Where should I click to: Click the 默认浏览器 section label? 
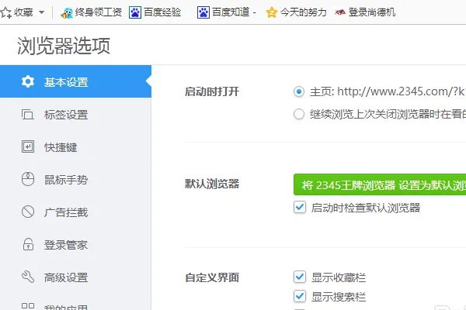(x=211, y=184)
